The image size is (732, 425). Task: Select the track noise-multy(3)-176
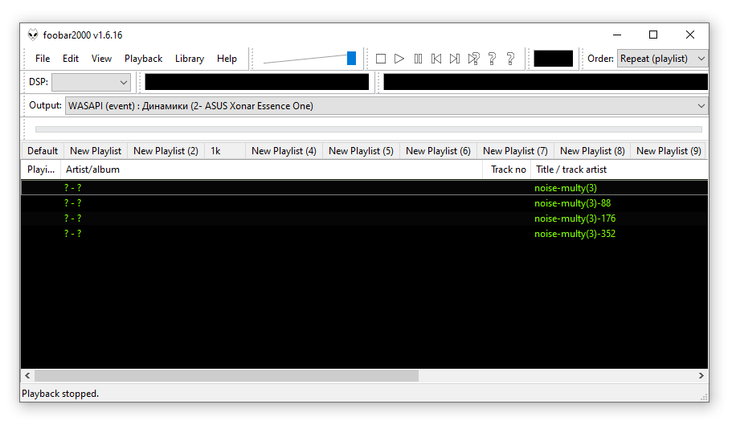[x=364, y=219]
